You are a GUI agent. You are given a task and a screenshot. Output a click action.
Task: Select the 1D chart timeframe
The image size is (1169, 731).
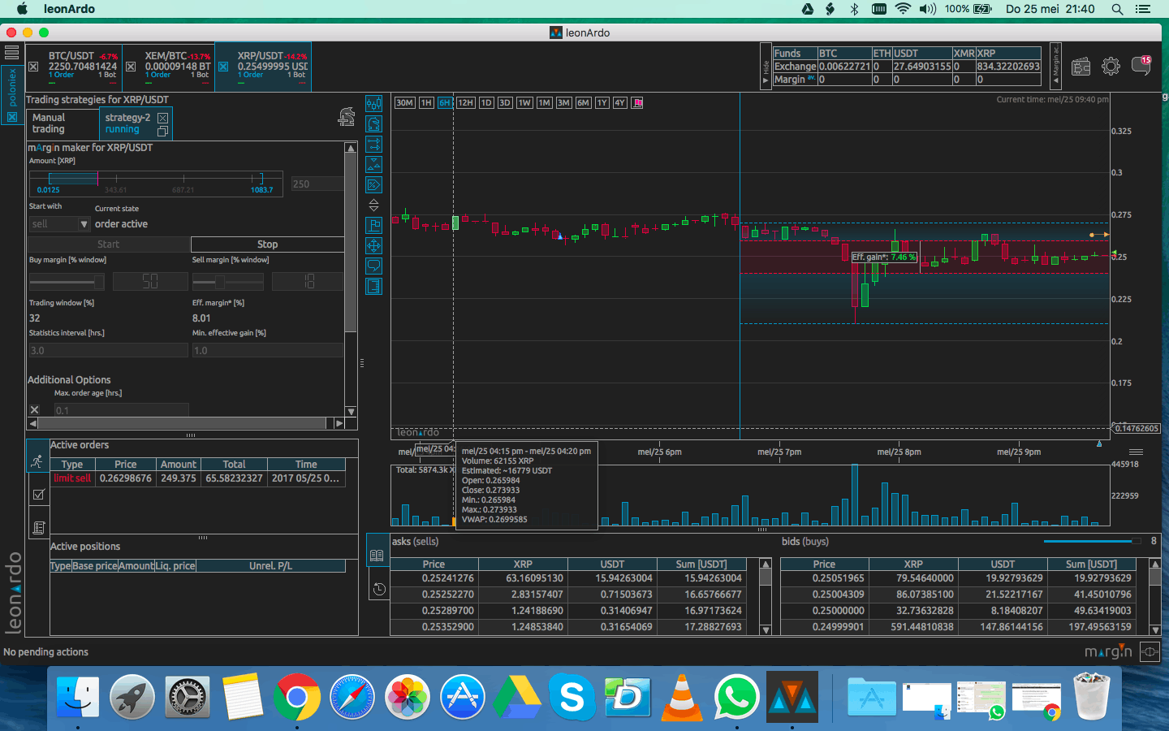(486, 103)
